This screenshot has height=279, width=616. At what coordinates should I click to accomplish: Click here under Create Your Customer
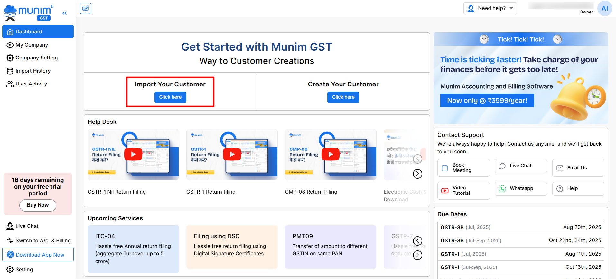(343, 97)
